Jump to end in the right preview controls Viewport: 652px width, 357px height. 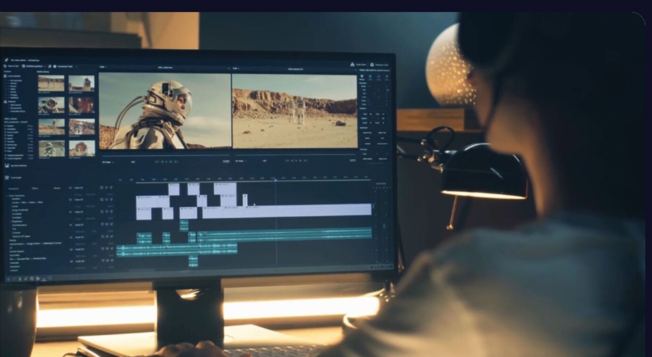click(305, 161)
